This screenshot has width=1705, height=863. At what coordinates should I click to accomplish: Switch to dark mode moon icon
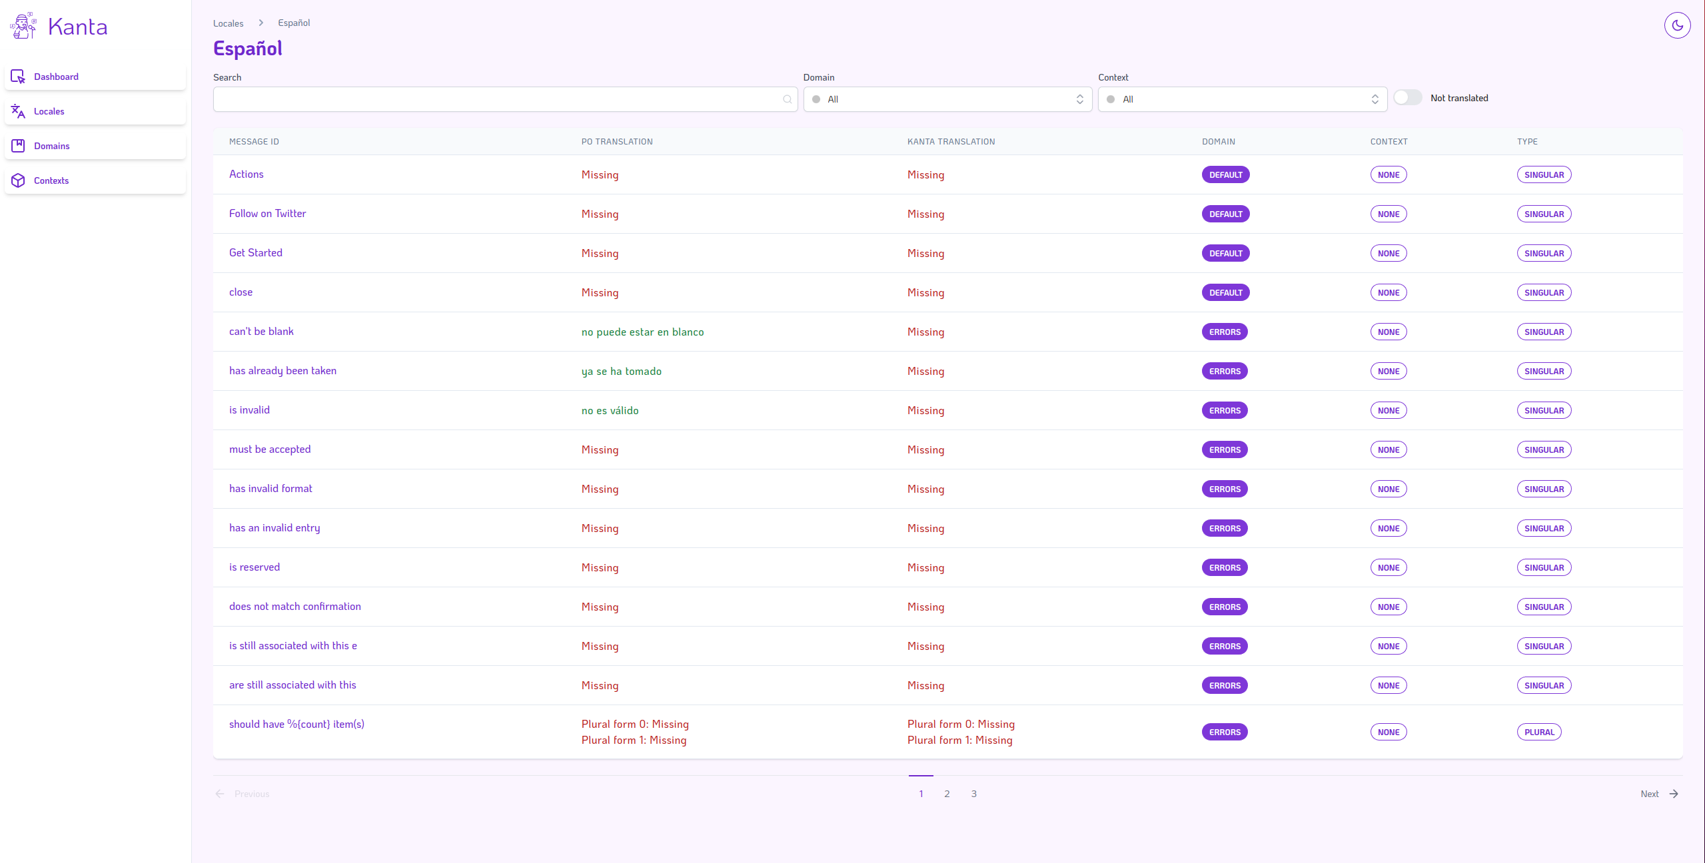tap(1677, 26)
